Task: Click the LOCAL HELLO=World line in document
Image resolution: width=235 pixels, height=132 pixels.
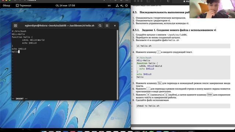Action: point(151,66)
